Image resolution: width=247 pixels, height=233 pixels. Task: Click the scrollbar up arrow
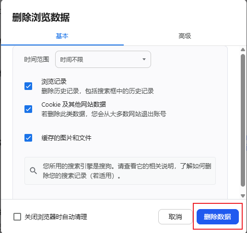coord(243,50)
